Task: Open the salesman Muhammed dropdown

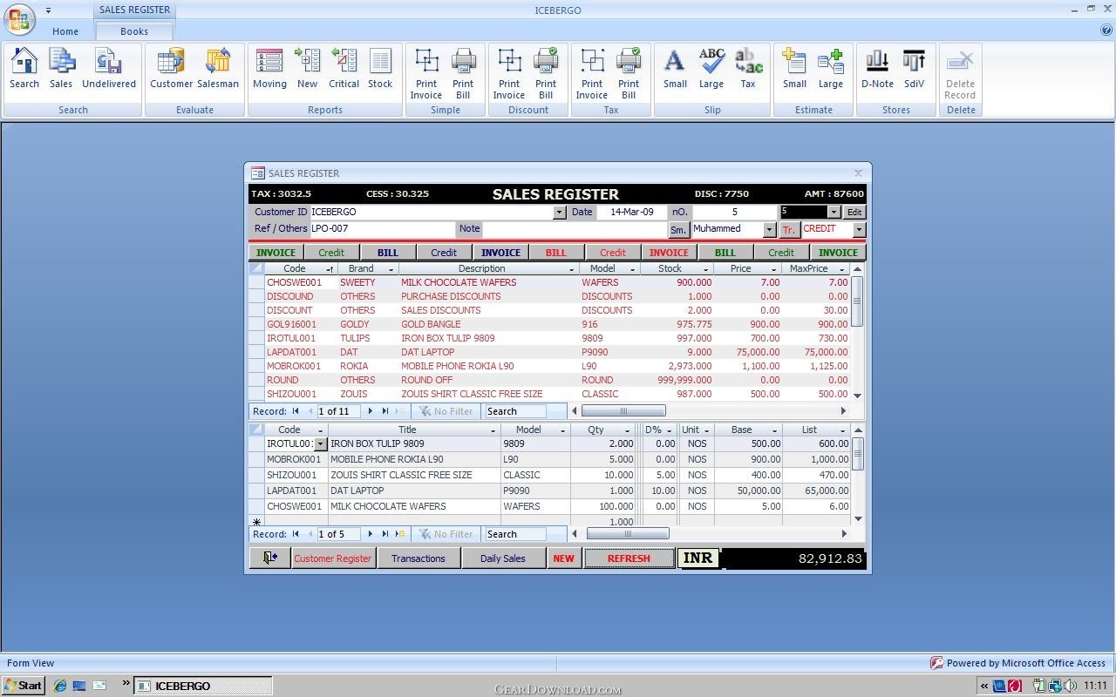Action: click(x=769, y=230)
